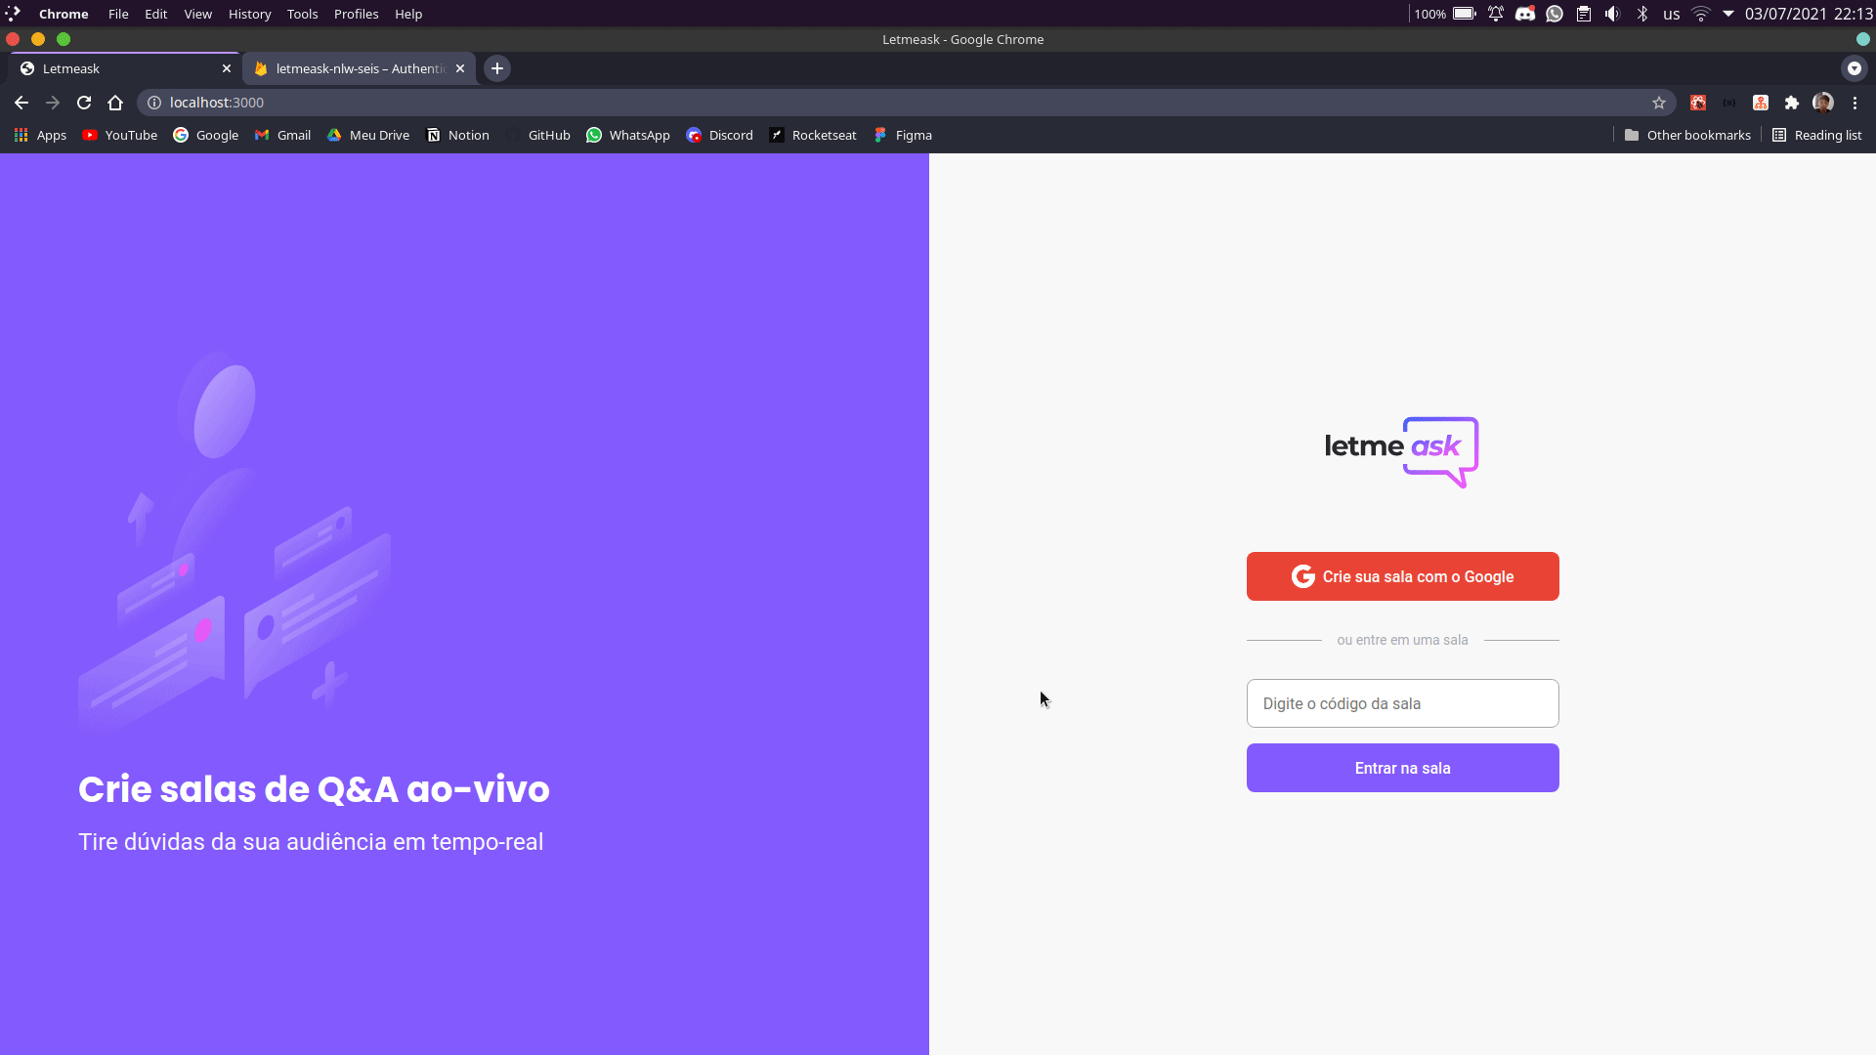The width and height of the screenshot is (1876, 1055).
Task: Expand the tab search dropdown
Action: tap(1854, 68)
